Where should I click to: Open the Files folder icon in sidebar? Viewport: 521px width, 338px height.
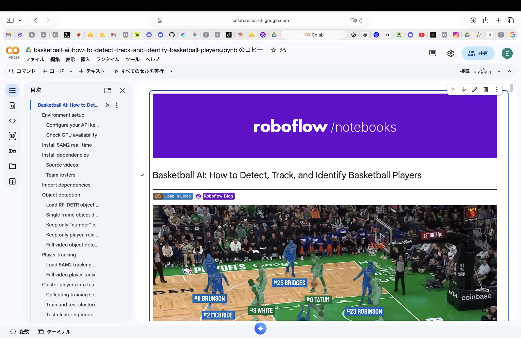click(x=12, y=166)
